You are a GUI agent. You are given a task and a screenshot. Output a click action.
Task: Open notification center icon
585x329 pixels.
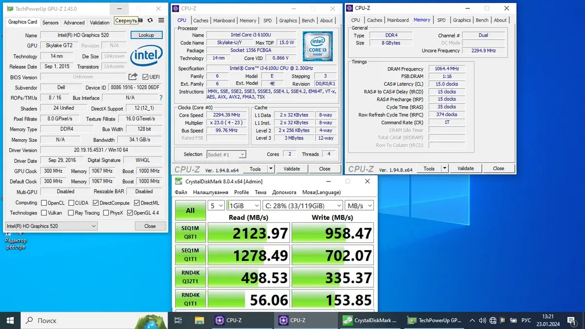(x=573, y=320)
